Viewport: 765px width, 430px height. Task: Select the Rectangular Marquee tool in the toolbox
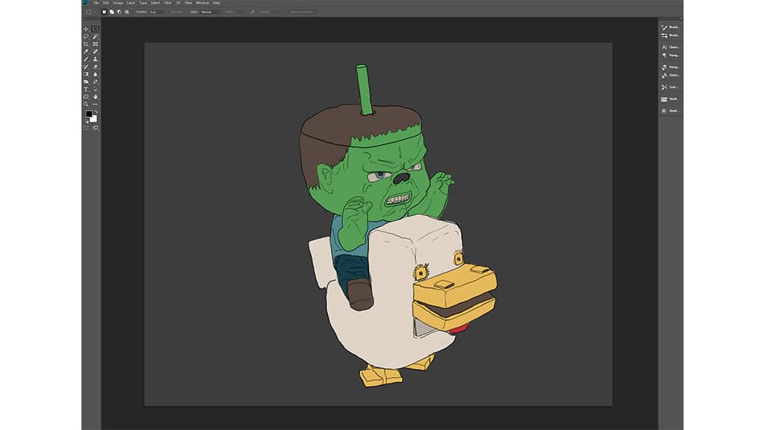[x=95, y=29]
